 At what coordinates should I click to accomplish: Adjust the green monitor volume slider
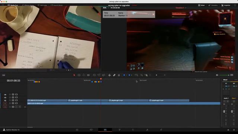click(224, 75)
